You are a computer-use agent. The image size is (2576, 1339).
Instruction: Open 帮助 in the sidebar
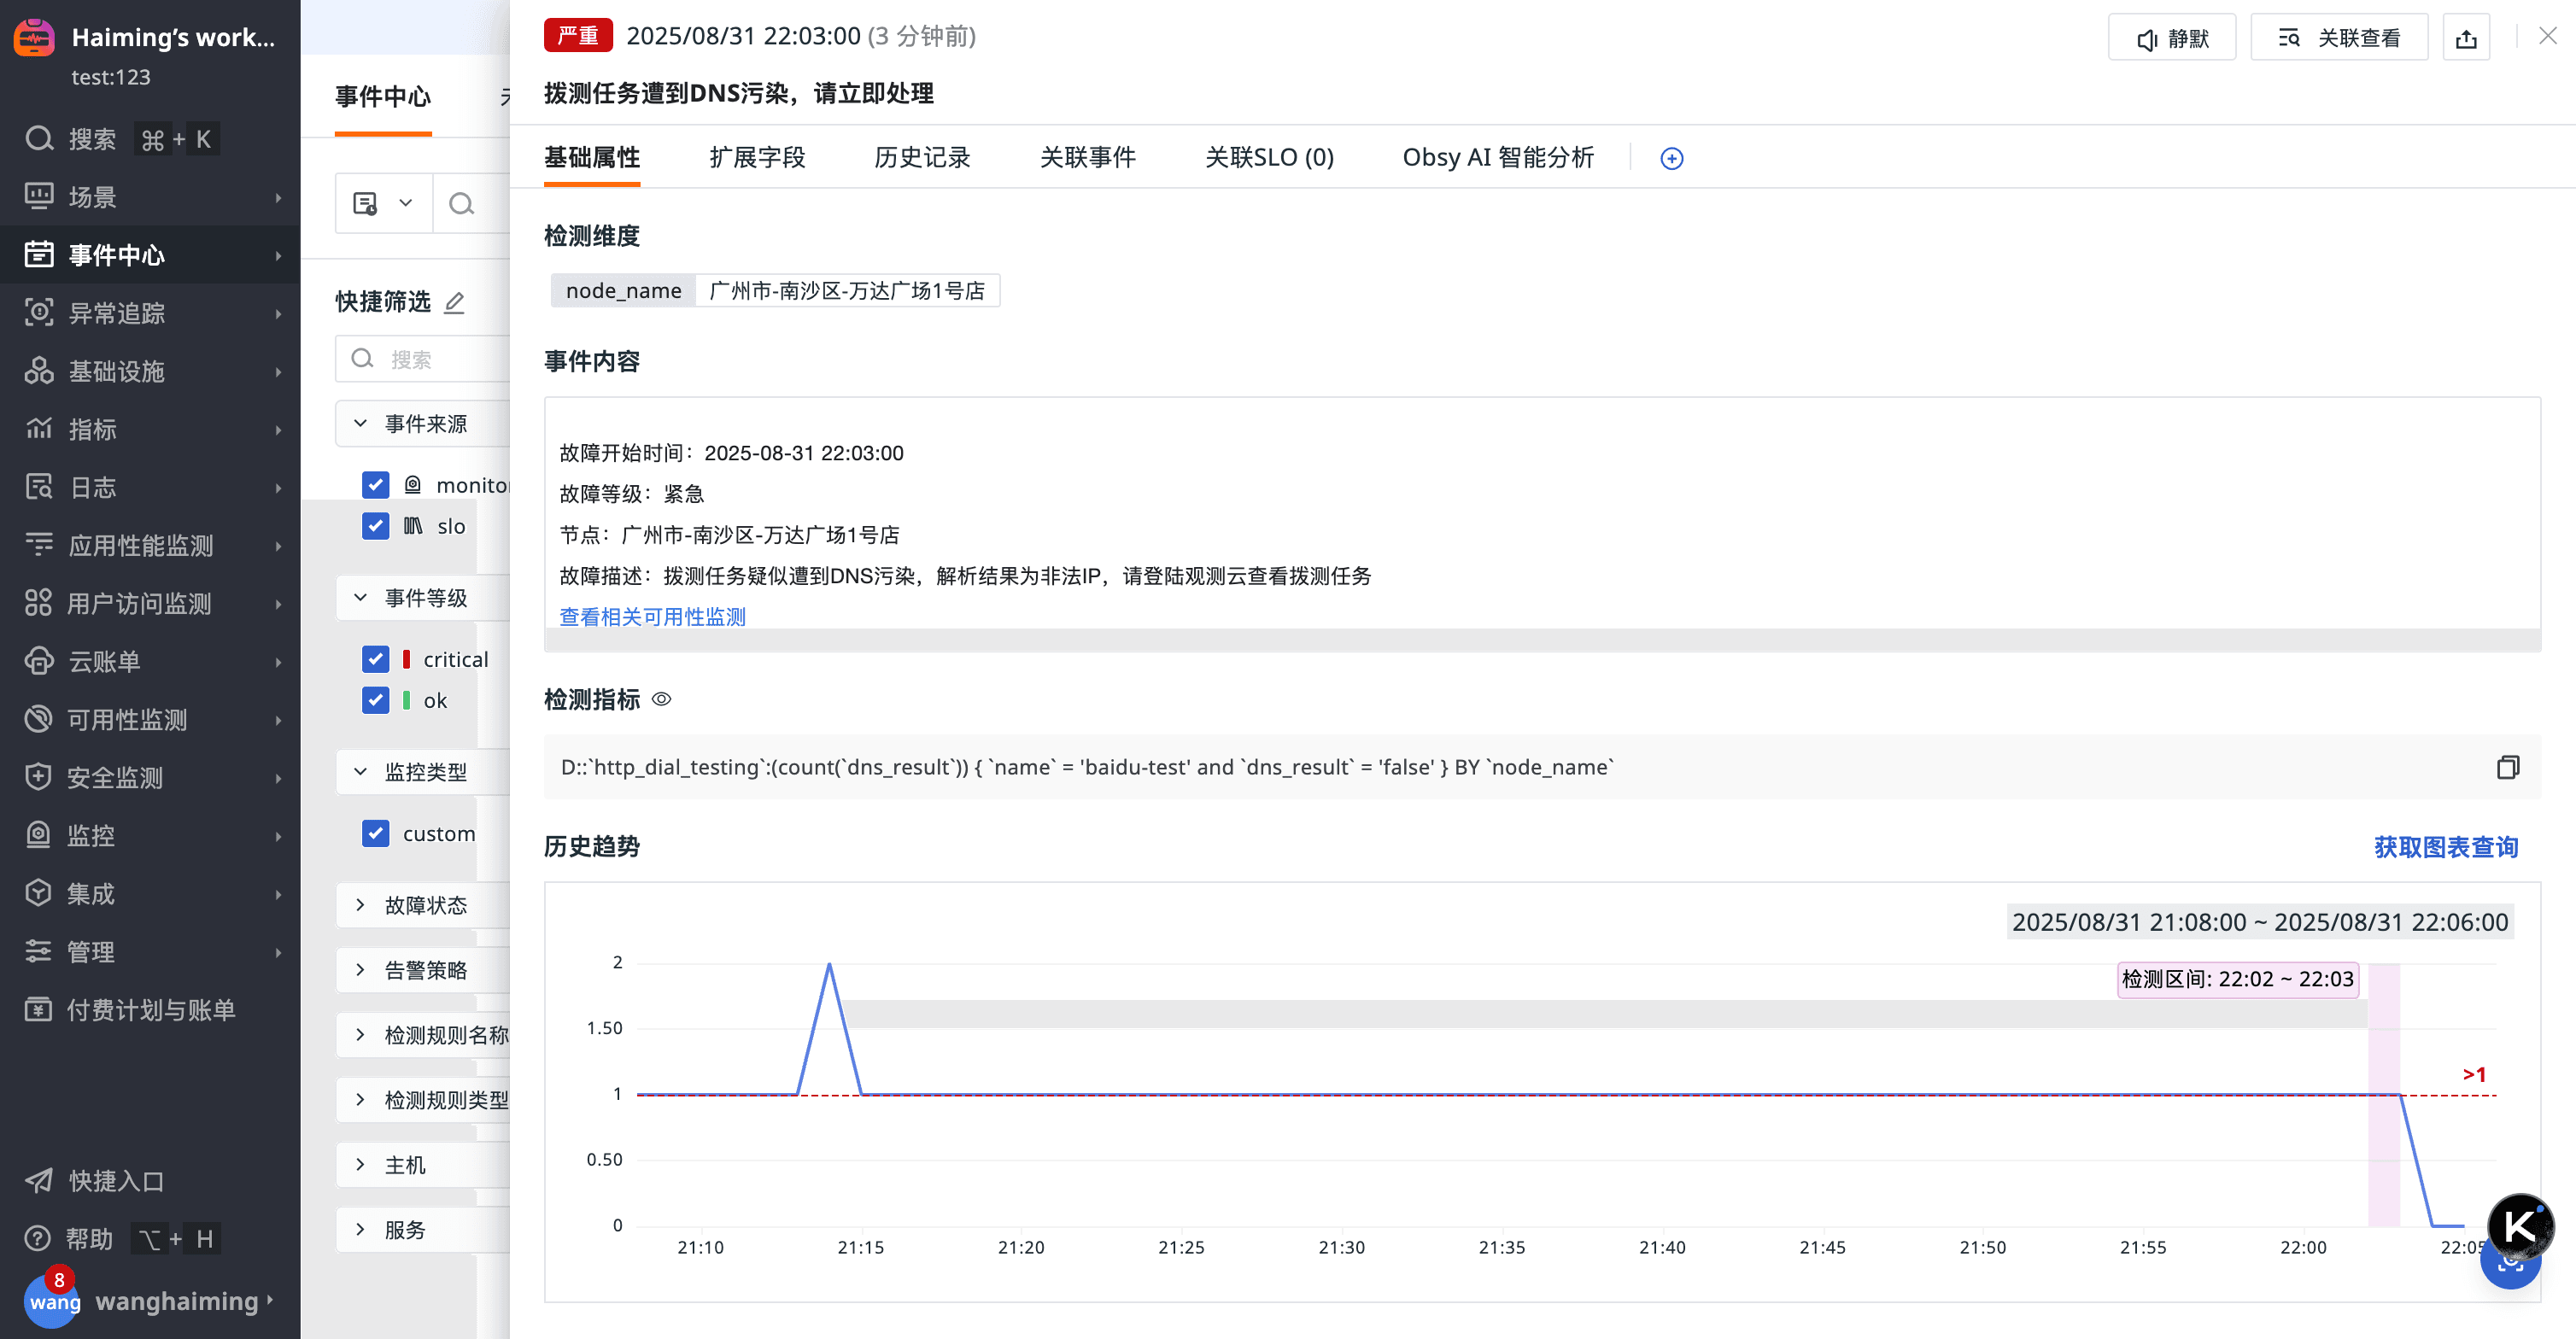click(89, 1239)
